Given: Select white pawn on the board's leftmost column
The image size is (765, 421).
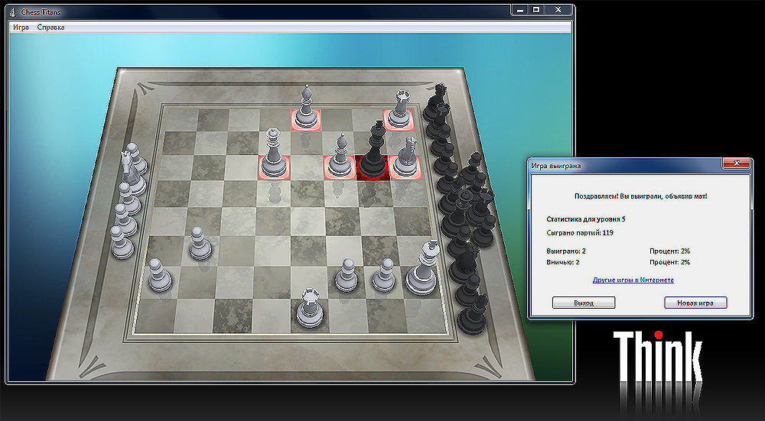Looking at the screenshot, I should [x=160, y=277].
